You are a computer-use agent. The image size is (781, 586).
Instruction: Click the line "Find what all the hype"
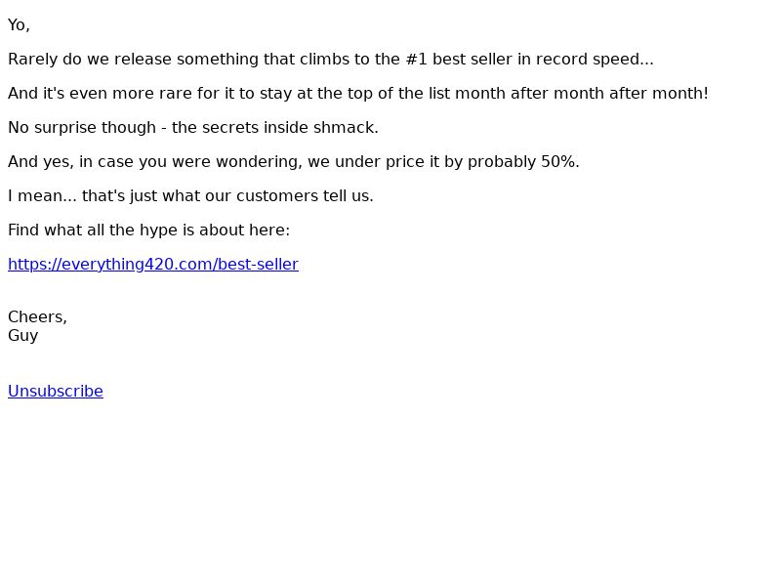[148, 230]
